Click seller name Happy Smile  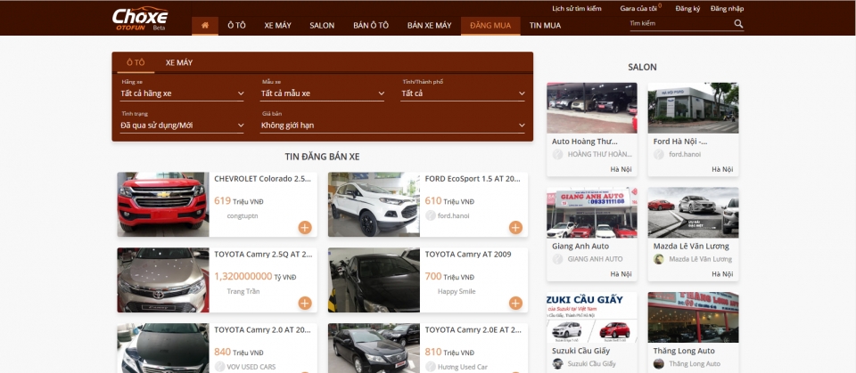(x=457, y=291)
